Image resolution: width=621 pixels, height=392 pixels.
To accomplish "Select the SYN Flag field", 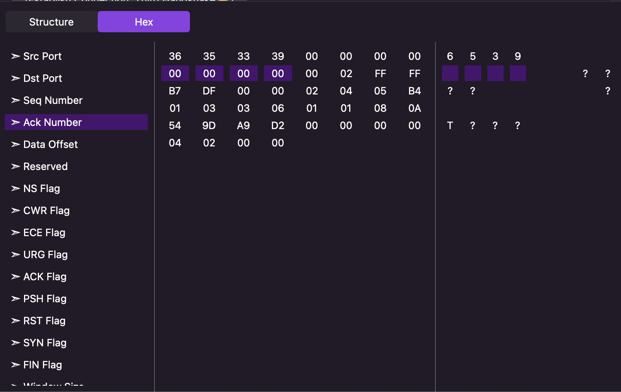I will pos(76,343).
